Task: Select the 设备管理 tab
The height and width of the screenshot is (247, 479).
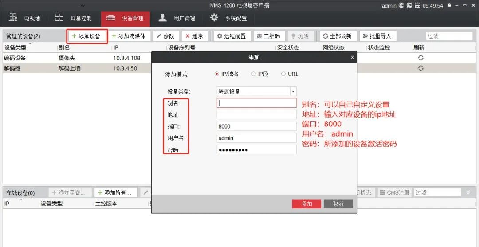Action: point(125,18)
